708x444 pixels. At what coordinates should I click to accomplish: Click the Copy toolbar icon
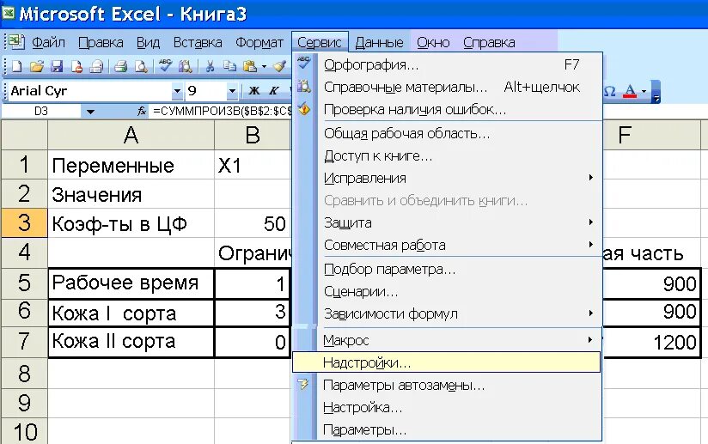229,66
